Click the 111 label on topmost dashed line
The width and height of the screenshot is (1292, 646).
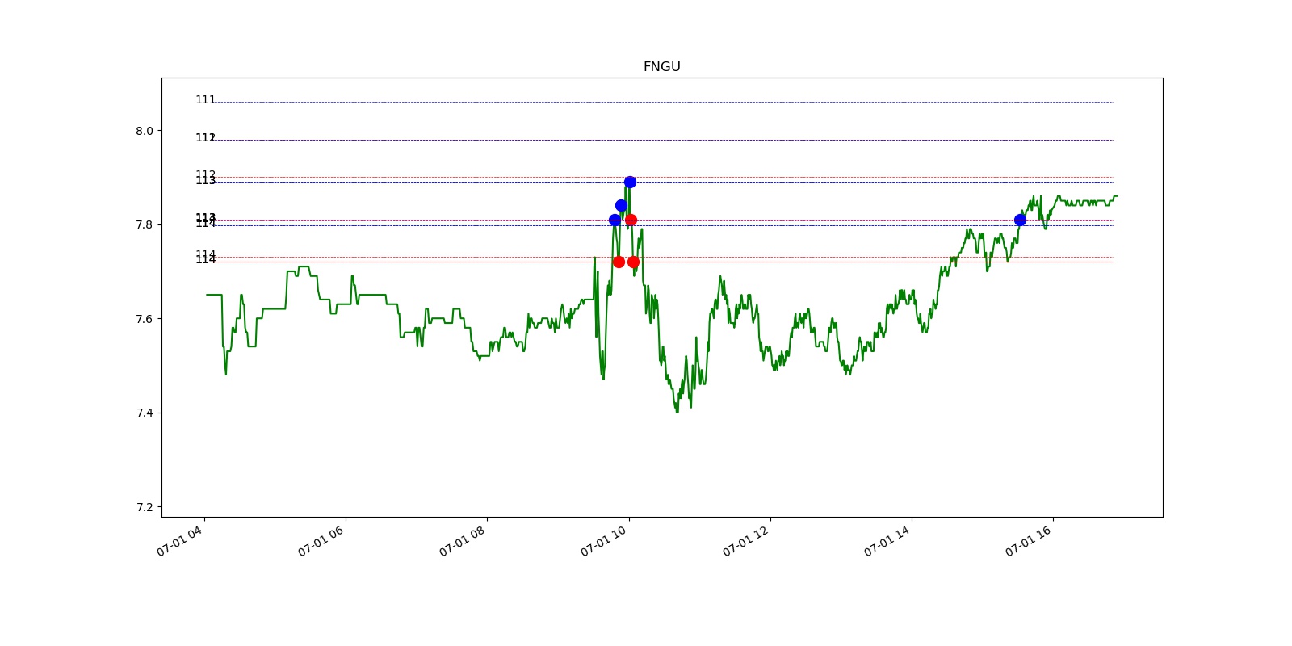coord(205,100)
